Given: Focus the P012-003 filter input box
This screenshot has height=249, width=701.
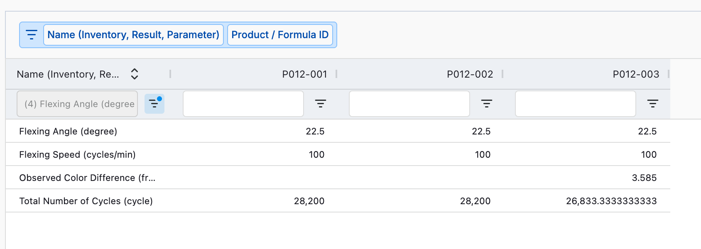Looking at the screenshot, I should click(x=576, y=104).
